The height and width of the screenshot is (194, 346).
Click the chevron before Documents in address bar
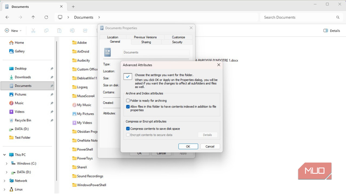click(68, 17)
